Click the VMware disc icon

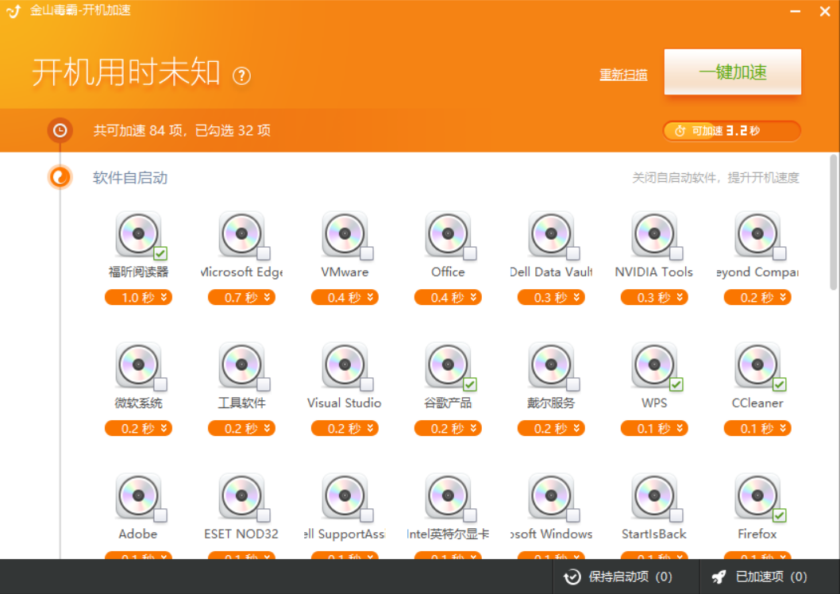pos(345,234)
